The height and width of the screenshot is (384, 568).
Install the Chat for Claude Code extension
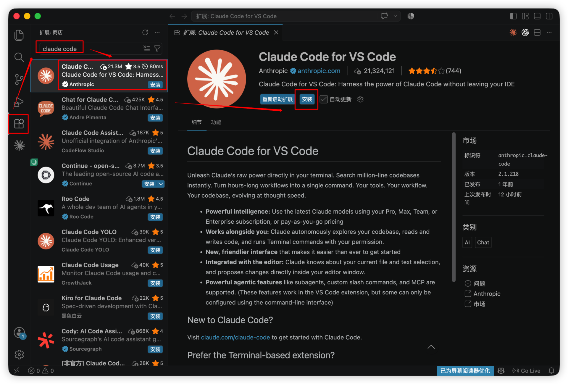155,118
